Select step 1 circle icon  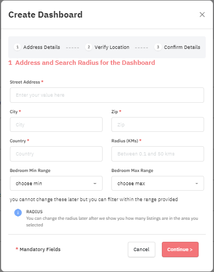(18, 47)
